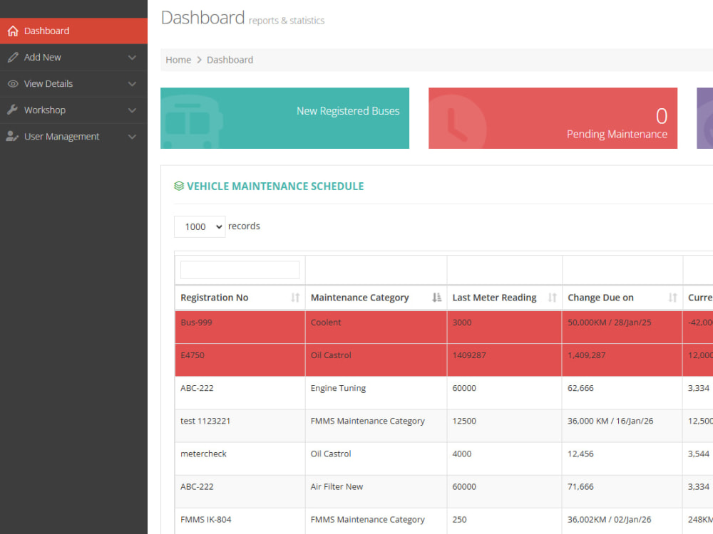Click the breadcrumb arrow between Home and Dashboard
713x534 pixels.
[x=199, y=60]
